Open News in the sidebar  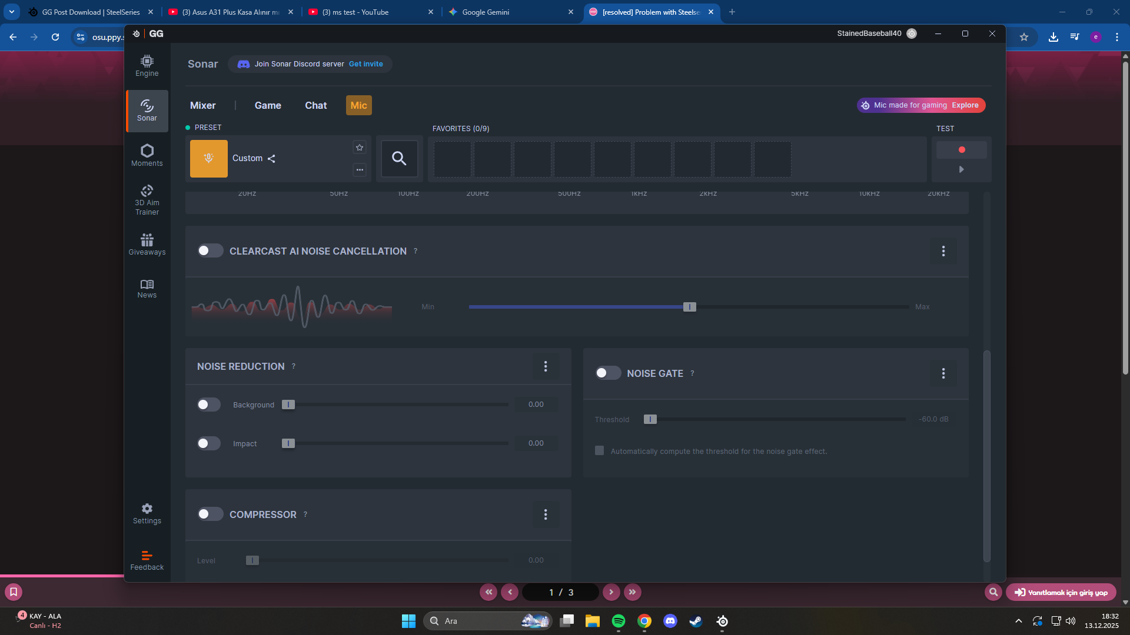[x=147, y=289]
